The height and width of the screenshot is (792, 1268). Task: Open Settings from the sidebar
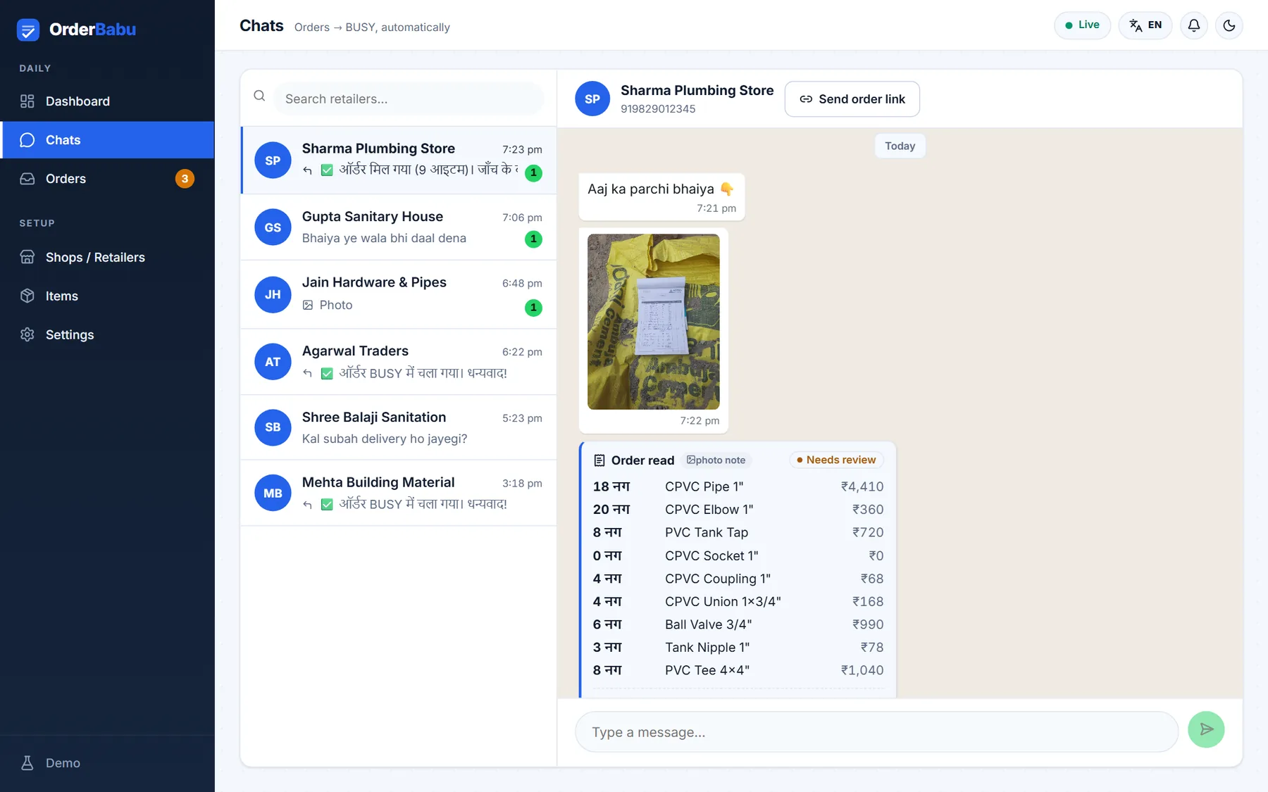(107, 334)
